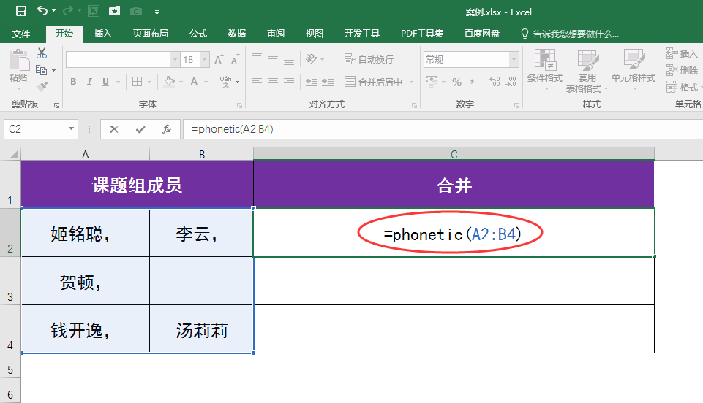Open Conditional Formatting (条件格式)

point(545,69)
